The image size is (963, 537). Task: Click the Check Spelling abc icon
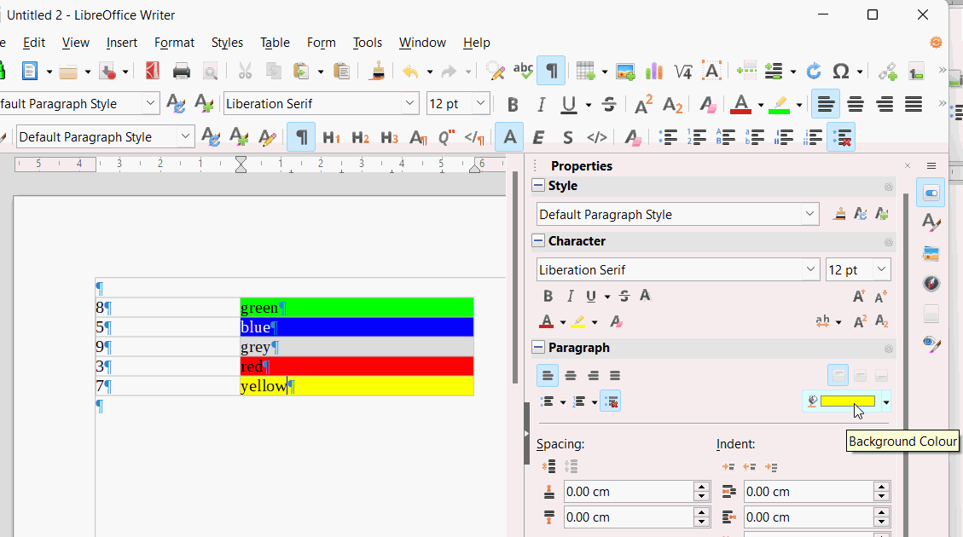click(x=523, y=71)
